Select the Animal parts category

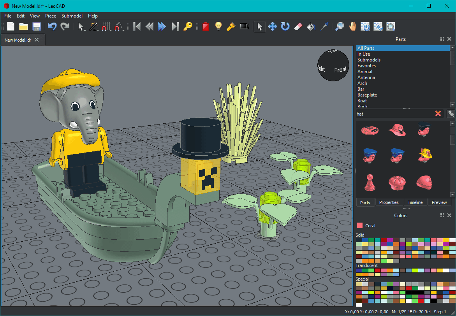tap(403, 72)
